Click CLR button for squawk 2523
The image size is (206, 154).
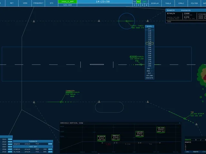pos(10,142)
